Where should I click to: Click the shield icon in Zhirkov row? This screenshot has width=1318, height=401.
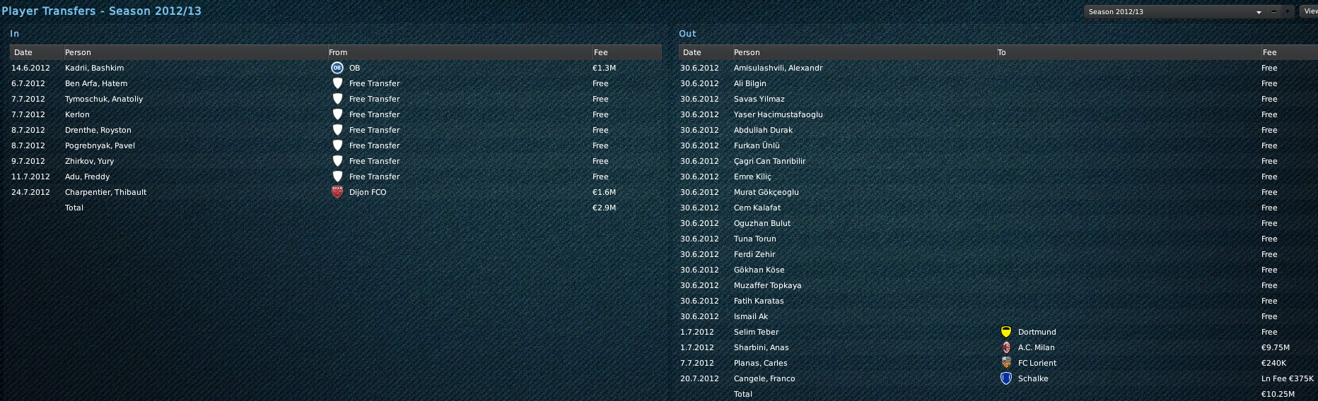coord(337,161)
